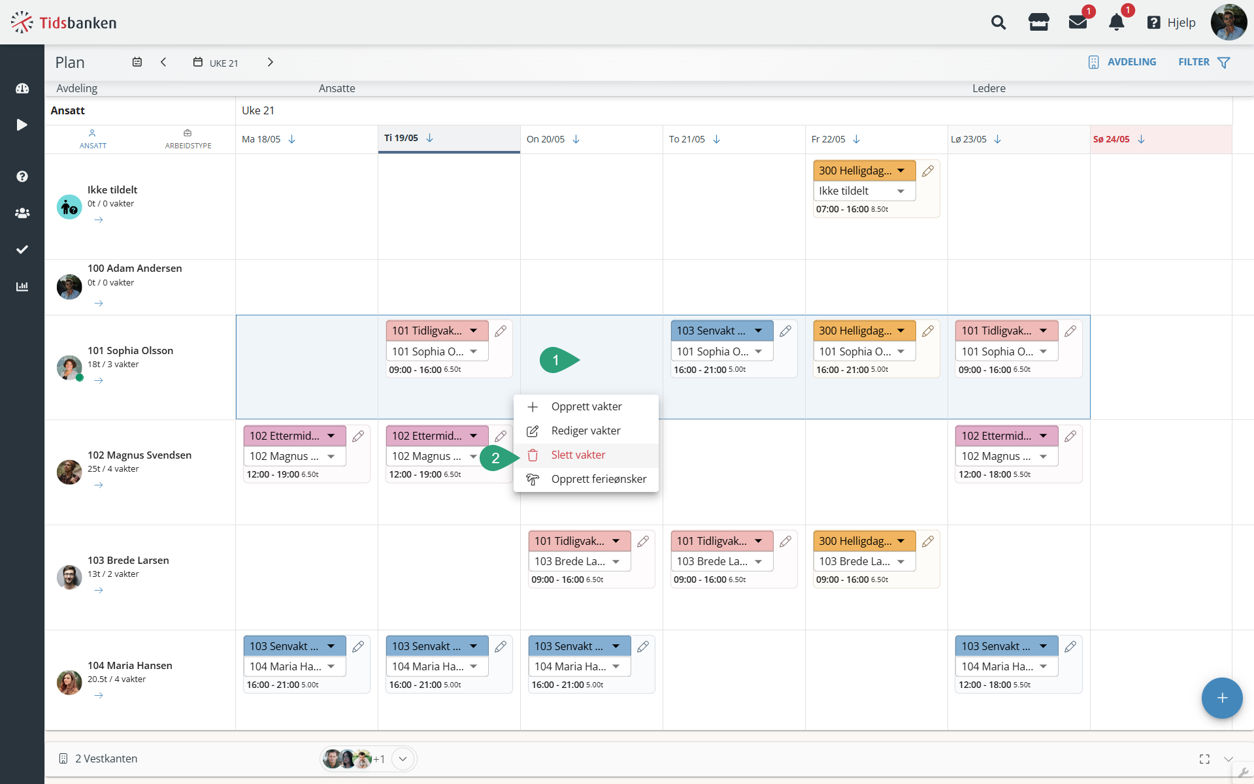Image resolution: width=1254 pixels, height=784 pixels.
Task: Open the Ikke tildelt employee dropdown
Action: 864,191
